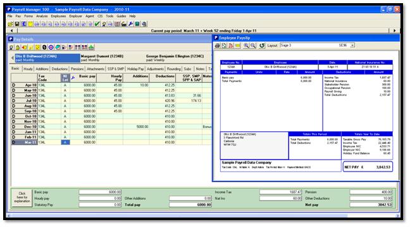410x227 pixels.
Task: Click the blue wrench tools icon
Action: 130,24
